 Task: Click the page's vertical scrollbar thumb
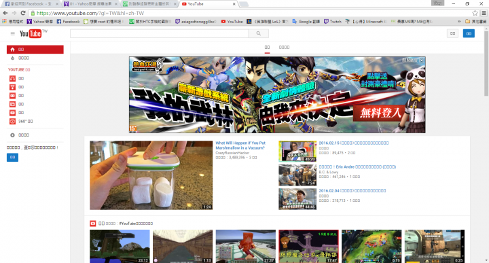pyautogui.click(x=486, y=64)
